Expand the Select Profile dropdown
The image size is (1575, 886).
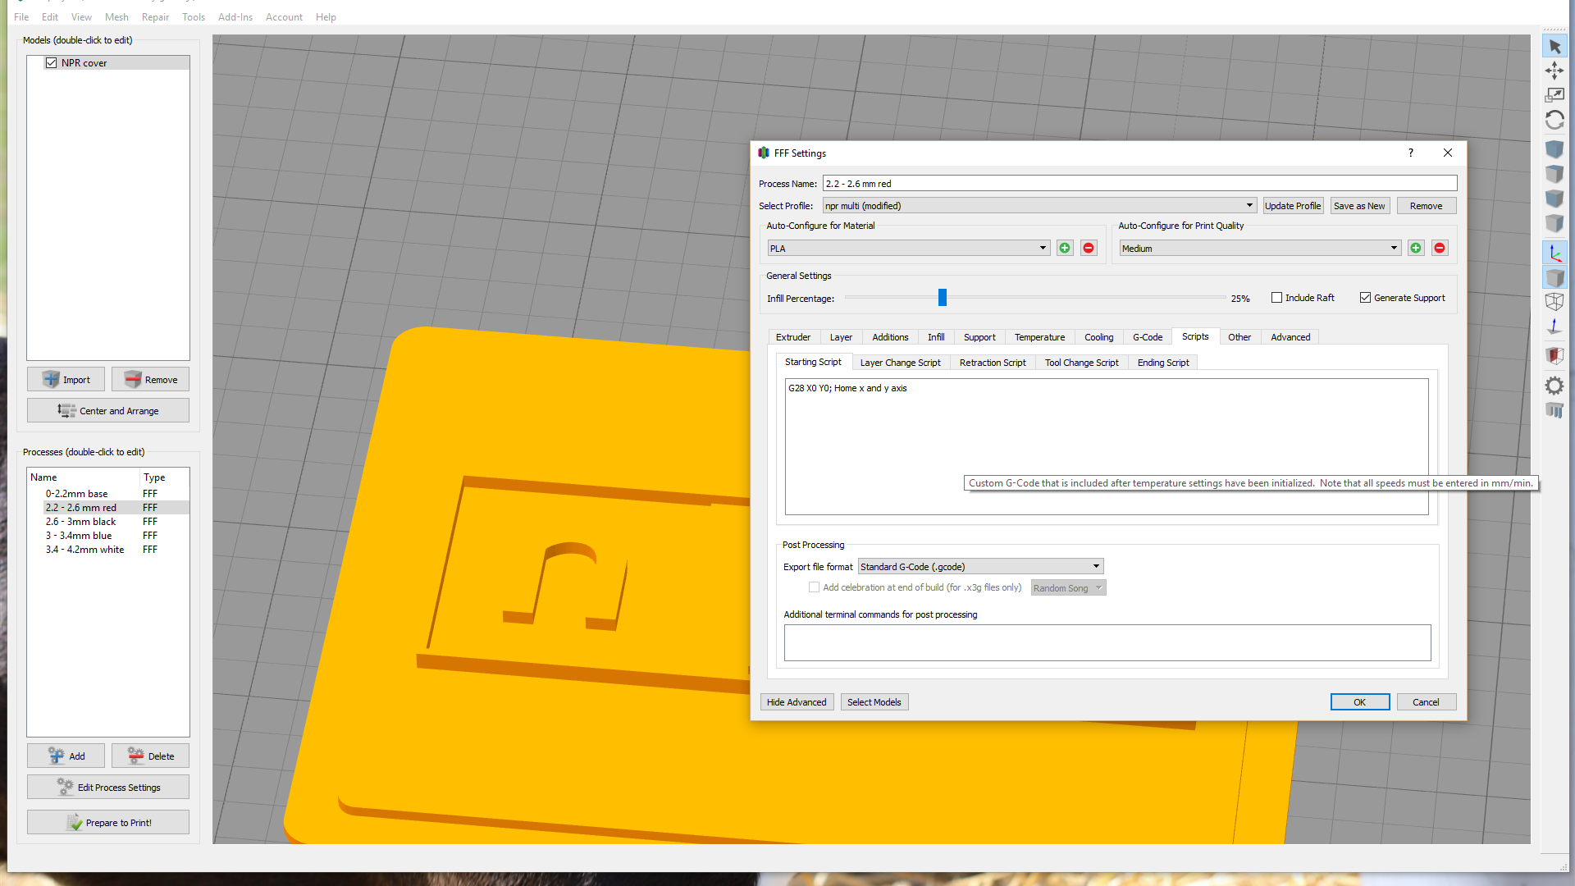(x=1247, y=206)
